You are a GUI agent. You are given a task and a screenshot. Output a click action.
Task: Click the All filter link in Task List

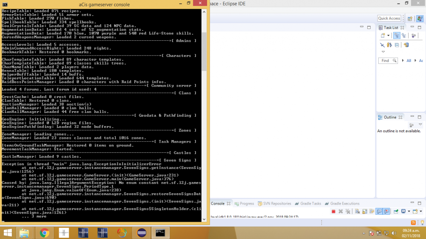coord(409,61)
